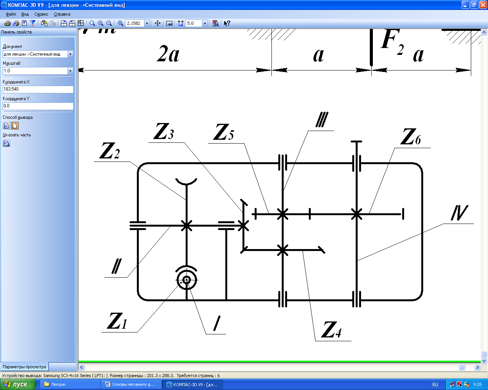Click the Координата X field
This screenshot has height=390, width=488.
38,89
